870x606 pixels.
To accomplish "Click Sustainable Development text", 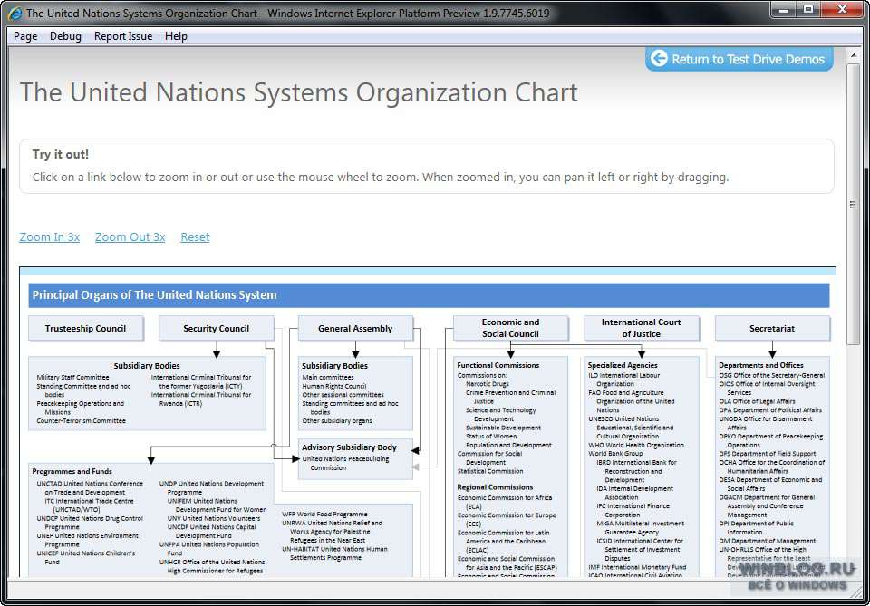I will pos(503,428).
